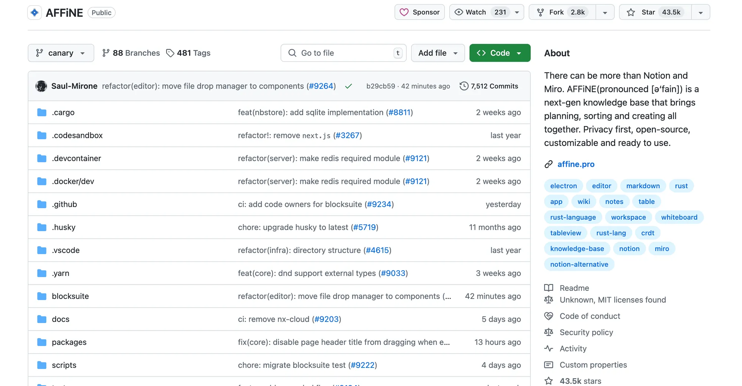Viewport: 742px width, 386px height.
Task: Open the Add file dropdown
Action: [x=438, y=53]
